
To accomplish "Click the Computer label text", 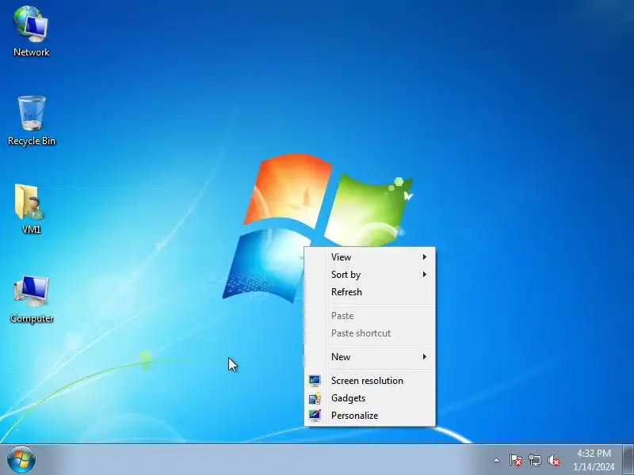I will click(32, 318).
